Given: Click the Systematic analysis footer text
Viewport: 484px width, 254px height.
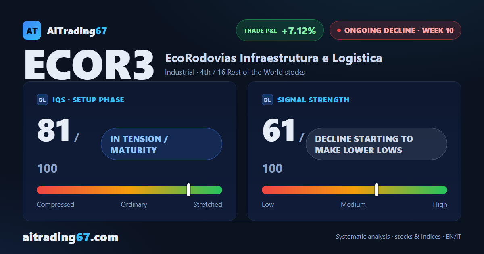Looking at the screenshot, I should pos(398,237).
